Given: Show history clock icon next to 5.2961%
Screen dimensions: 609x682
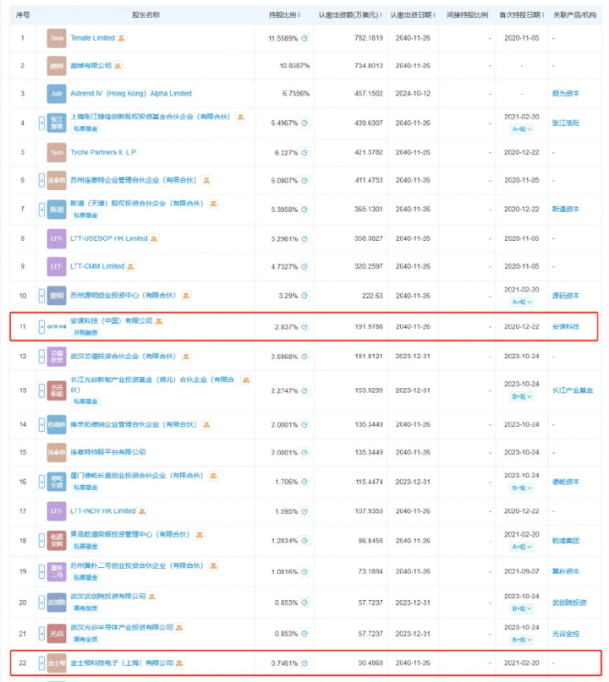Looking at the screenshot, I should pyautogui.click(x=304, y=239).
